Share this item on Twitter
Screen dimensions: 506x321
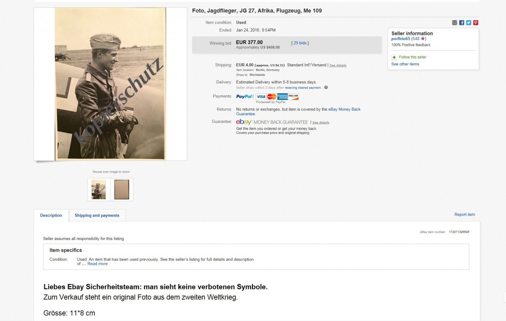[x=468, y=23]
